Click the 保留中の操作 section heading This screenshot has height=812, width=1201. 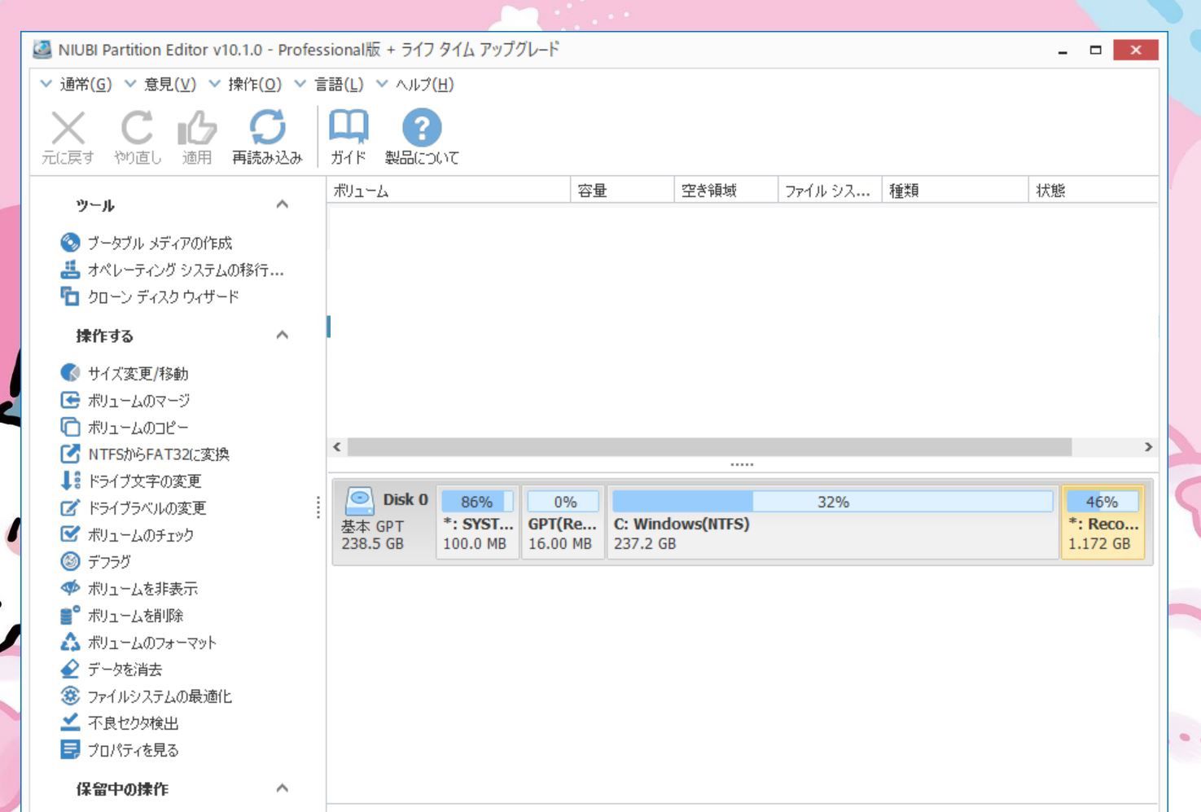122,788
